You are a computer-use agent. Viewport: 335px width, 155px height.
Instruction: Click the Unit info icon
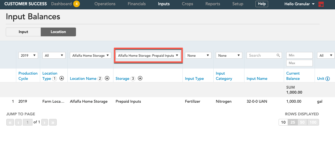328,79
